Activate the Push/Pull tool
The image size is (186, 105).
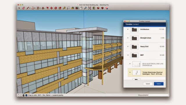(x=43, y=8)
